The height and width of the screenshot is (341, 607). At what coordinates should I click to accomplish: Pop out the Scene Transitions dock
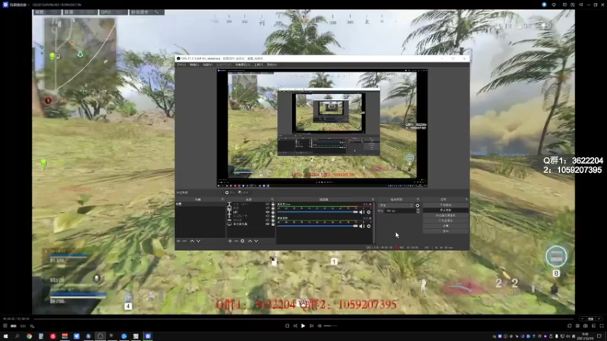[418, 199]
